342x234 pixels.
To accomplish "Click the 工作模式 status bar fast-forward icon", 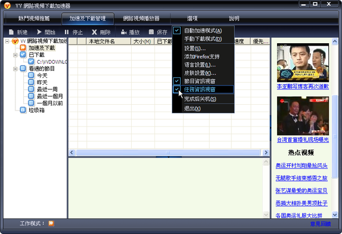I will tap(51, 223).
